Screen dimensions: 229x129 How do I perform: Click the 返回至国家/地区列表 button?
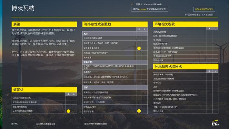[x=204, y=9]
